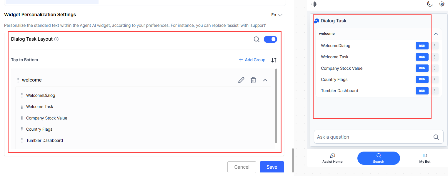Disable the Dialog Task Layout toggle
Image resolution: width=448 pixels, height=176 pixels.
(x=270, y=39)
